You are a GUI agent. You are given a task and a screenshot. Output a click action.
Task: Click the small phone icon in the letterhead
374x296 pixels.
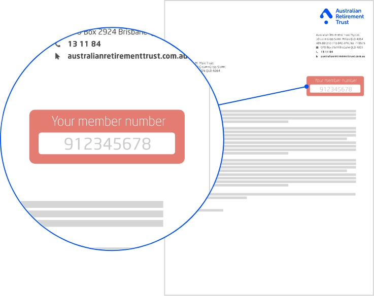[x=317, y=52]
